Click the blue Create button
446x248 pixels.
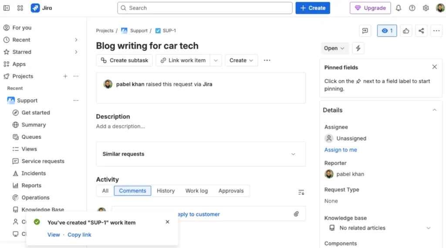click(x=313, y=8)
